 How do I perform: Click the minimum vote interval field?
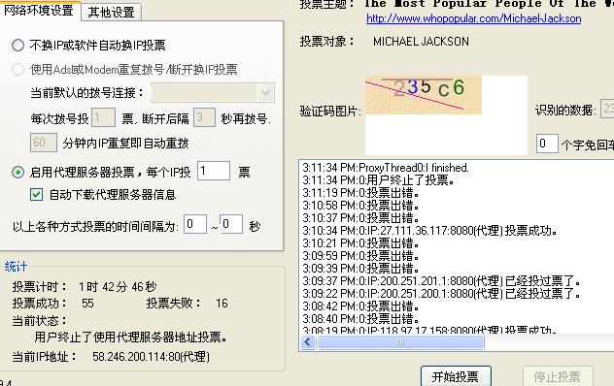195,224
